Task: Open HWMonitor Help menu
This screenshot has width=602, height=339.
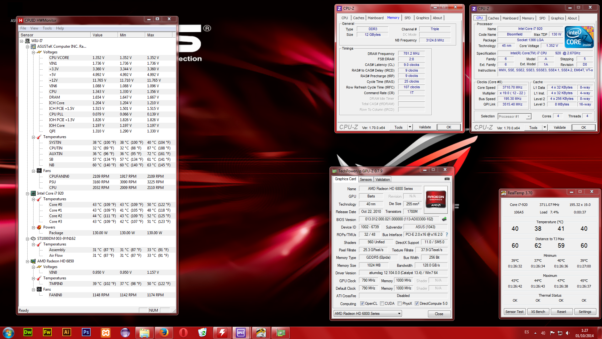Action: tap(60, 28)
